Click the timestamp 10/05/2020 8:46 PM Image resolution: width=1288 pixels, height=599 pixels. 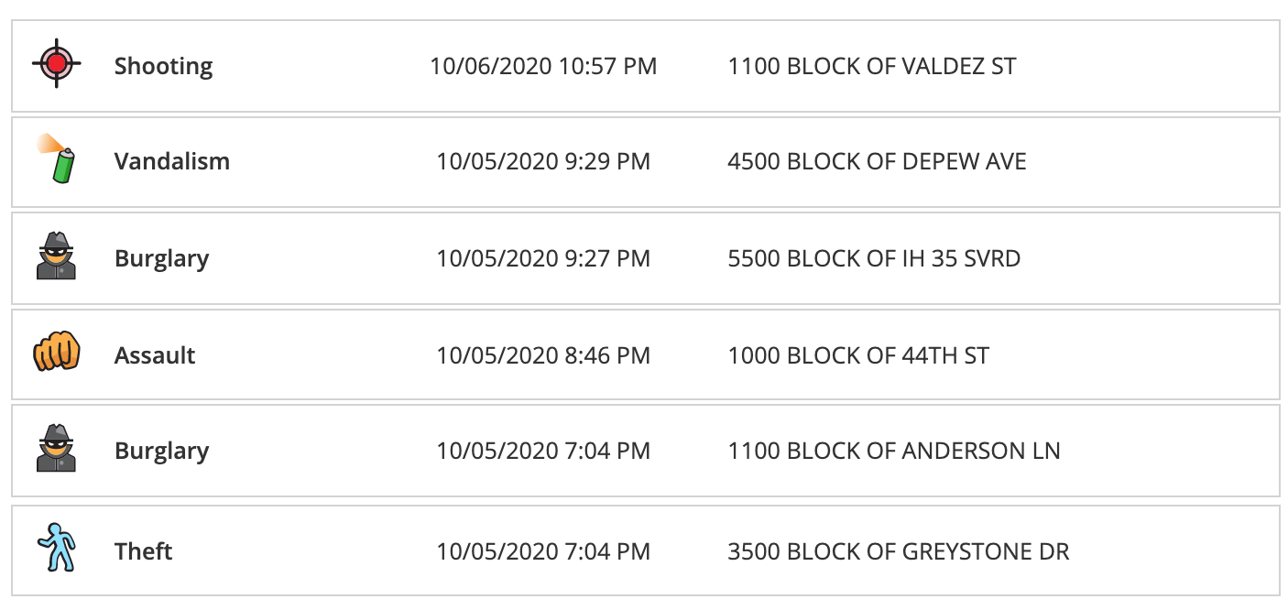544,355
